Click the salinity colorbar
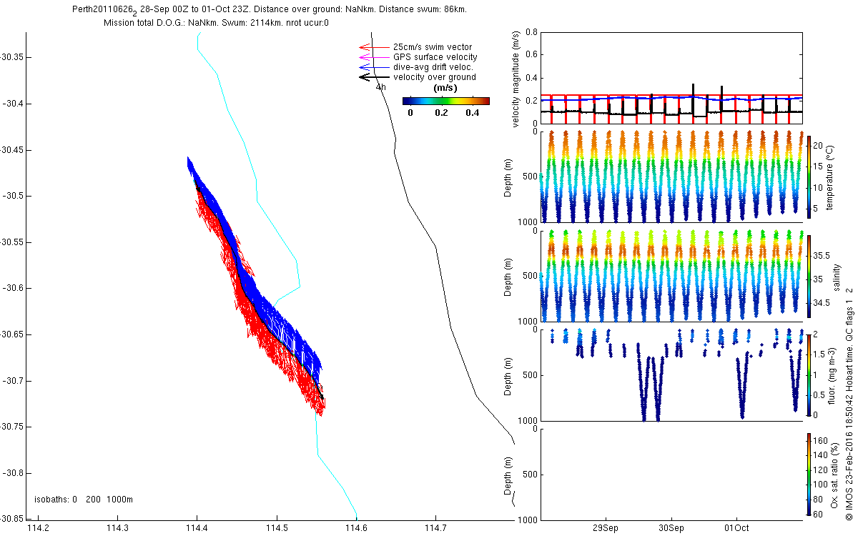Image resolution: width=858 pixels, height=536 pixels. pyautogui.click(x=809, y=276)
